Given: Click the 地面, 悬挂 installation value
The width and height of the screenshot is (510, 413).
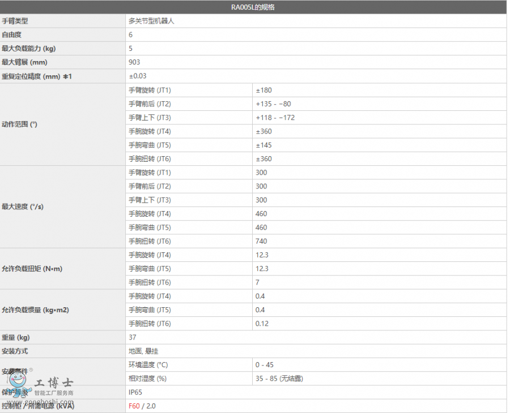Looking at the screenshot, I should coord(143,351).
